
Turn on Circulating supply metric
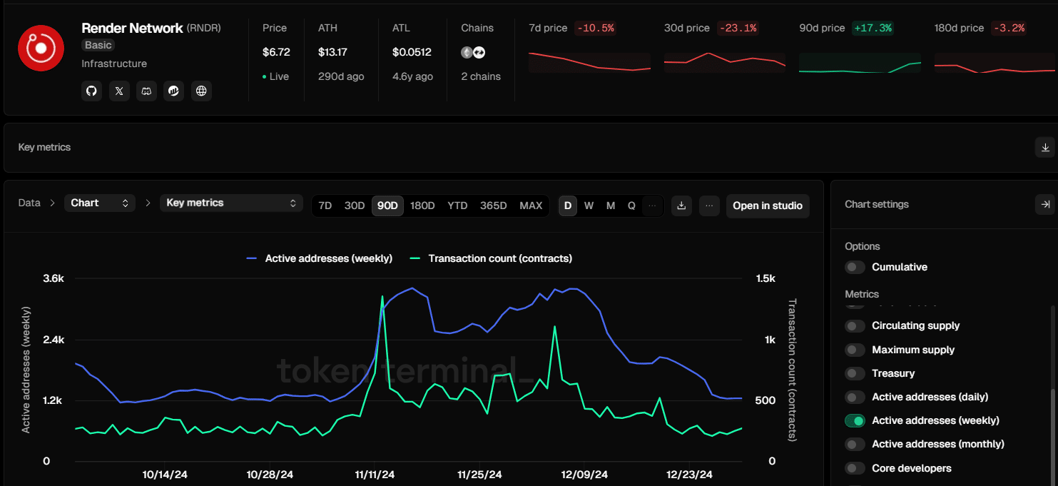click(x=855, y=325)
